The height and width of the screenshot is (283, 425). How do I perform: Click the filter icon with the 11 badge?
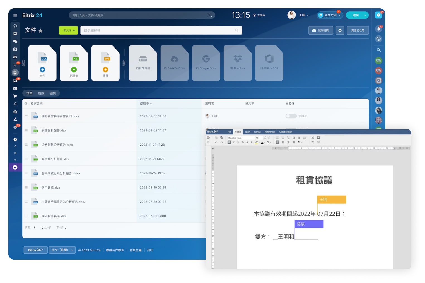click(x=15, y=65)
